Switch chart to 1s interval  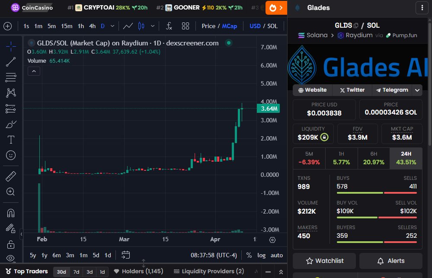(x=26, y=26)
